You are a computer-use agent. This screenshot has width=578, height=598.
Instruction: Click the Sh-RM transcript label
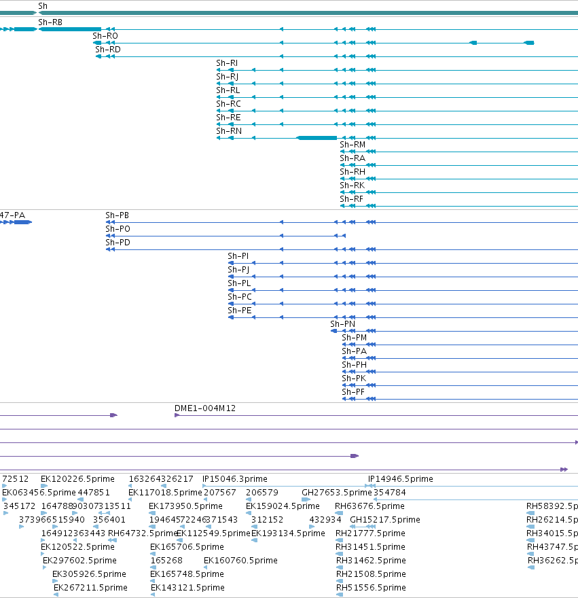pos(353,145)
